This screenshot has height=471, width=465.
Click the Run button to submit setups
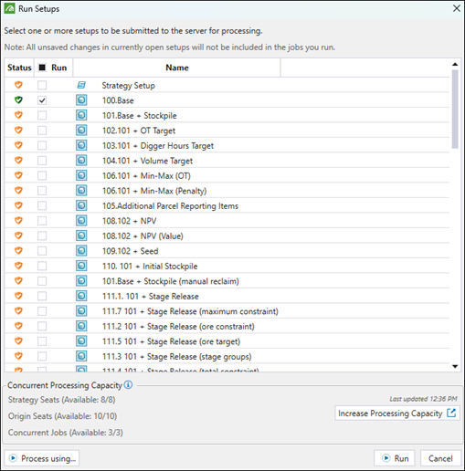(x=395, y=458)
